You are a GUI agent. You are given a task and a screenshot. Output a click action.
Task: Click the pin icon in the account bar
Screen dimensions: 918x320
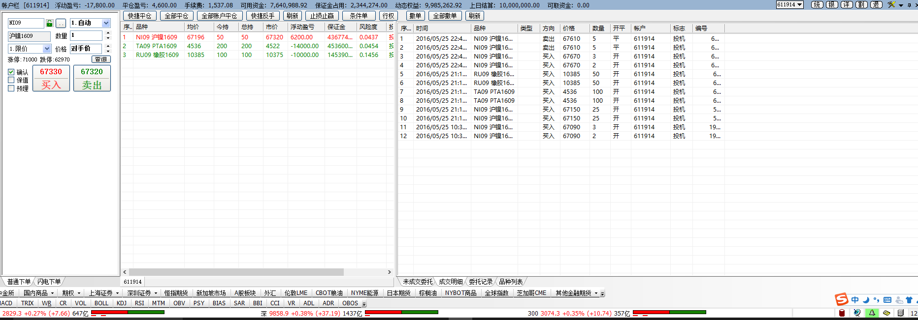pyautogui.click(x=909, y=5)
